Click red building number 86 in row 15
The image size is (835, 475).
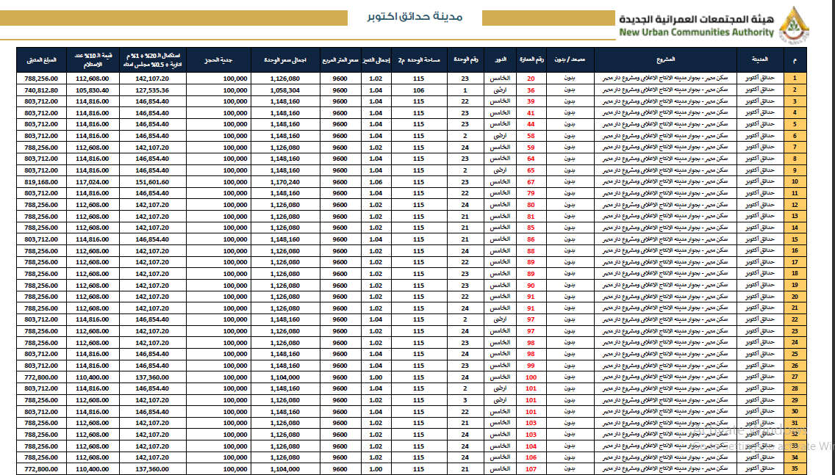[x=531, y=239]
